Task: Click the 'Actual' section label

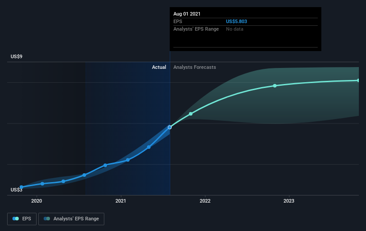Action: (x=159, y=67)
